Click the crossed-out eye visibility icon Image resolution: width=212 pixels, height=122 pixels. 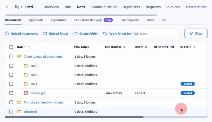[x=17, y=7]
